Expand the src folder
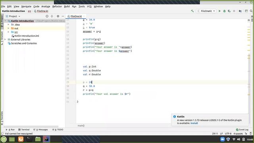Image resolution: width=254 pixels, height=143 pixels. pos(8,32)
